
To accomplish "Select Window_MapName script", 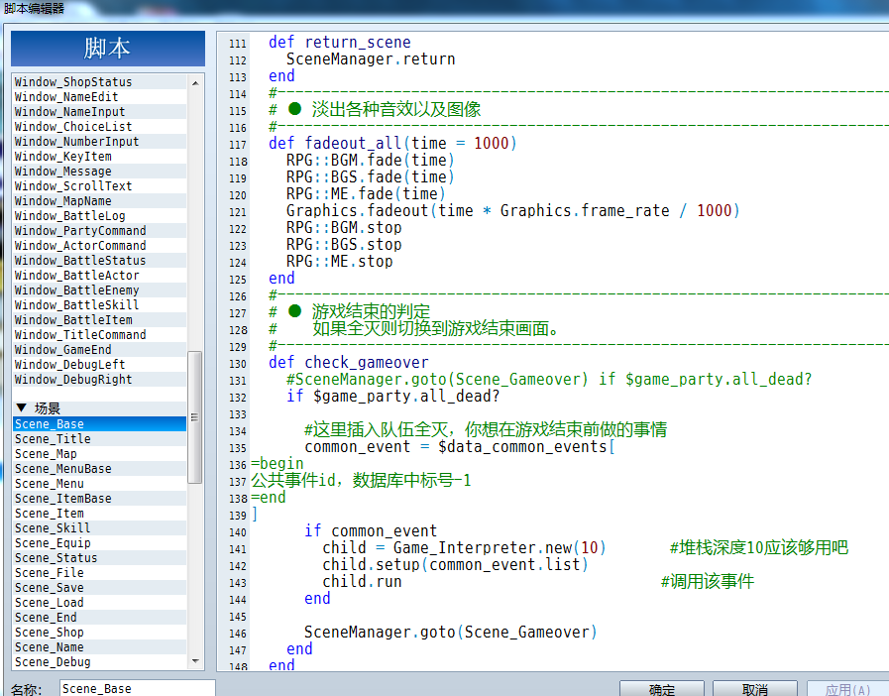I will tap(99, 201).
